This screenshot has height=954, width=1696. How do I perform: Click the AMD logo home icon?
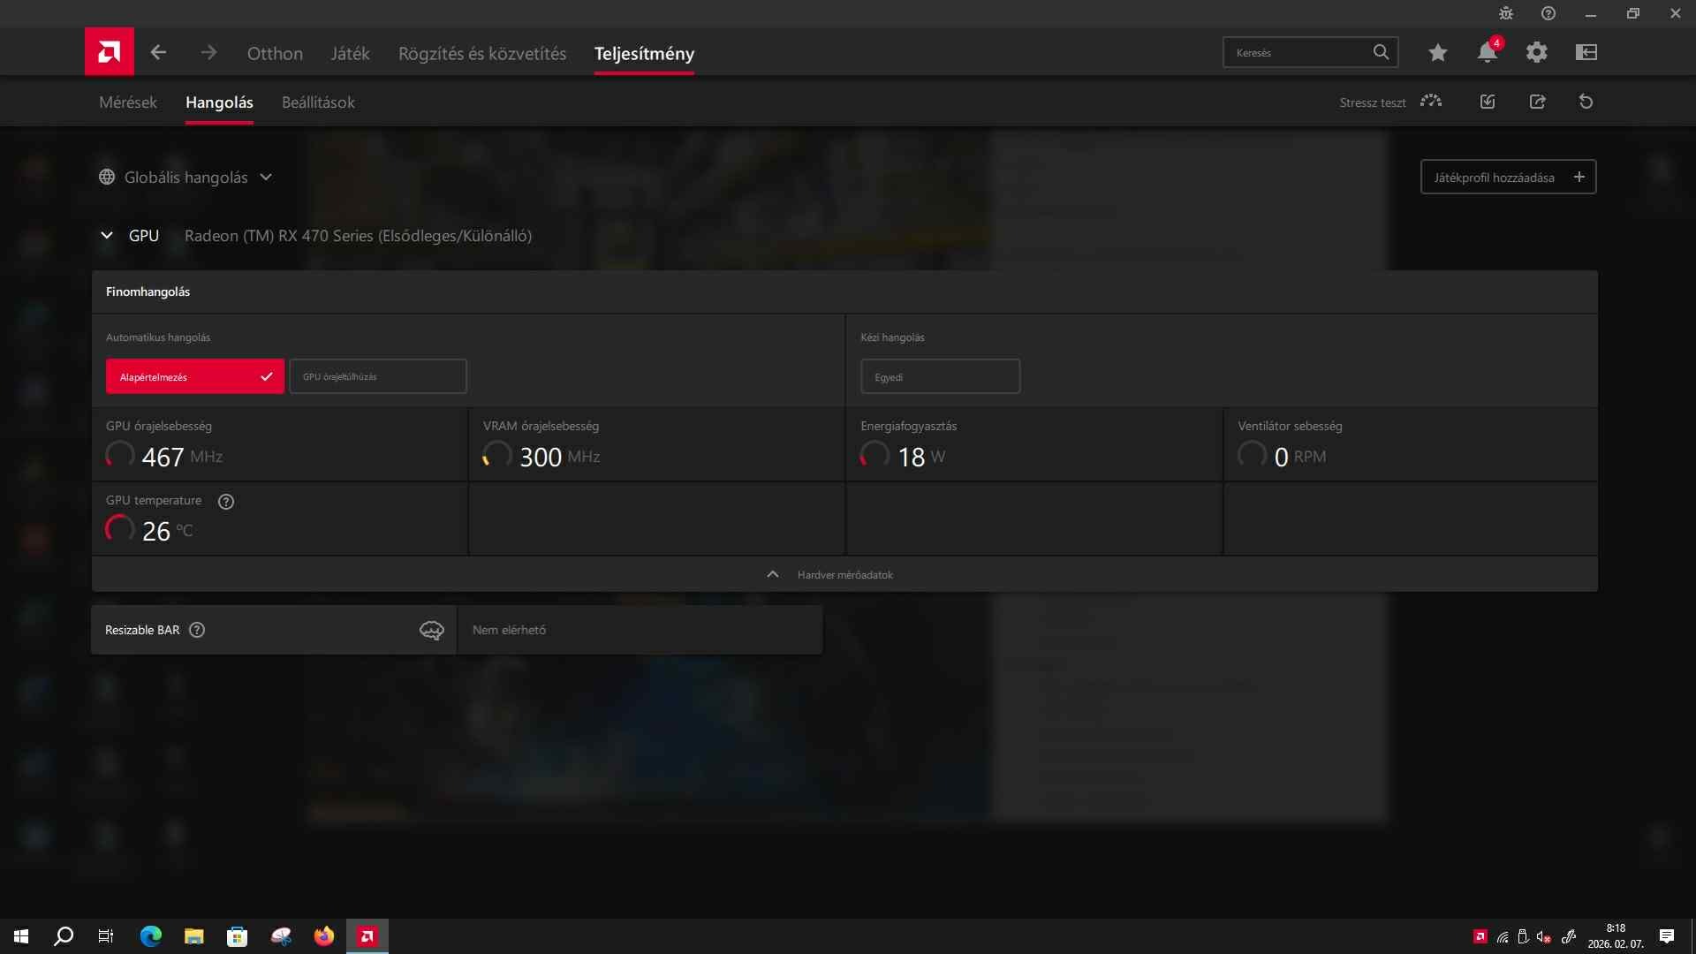[110, 52]
